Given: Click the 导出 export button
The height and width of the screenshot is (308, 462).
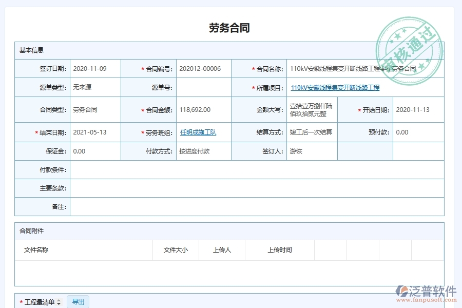Looking at the screenshot, I should tap(78, 302).
